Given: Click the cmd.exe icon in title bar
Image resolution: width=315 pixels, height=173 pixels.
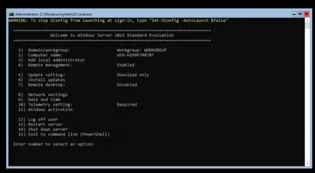Looking at the screenshot, I should click(x=11, y=14).
